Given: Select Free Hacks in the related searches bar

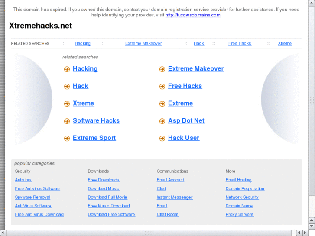Looking at the screenshot, I should pyautogui.click(x=240, y=44).
